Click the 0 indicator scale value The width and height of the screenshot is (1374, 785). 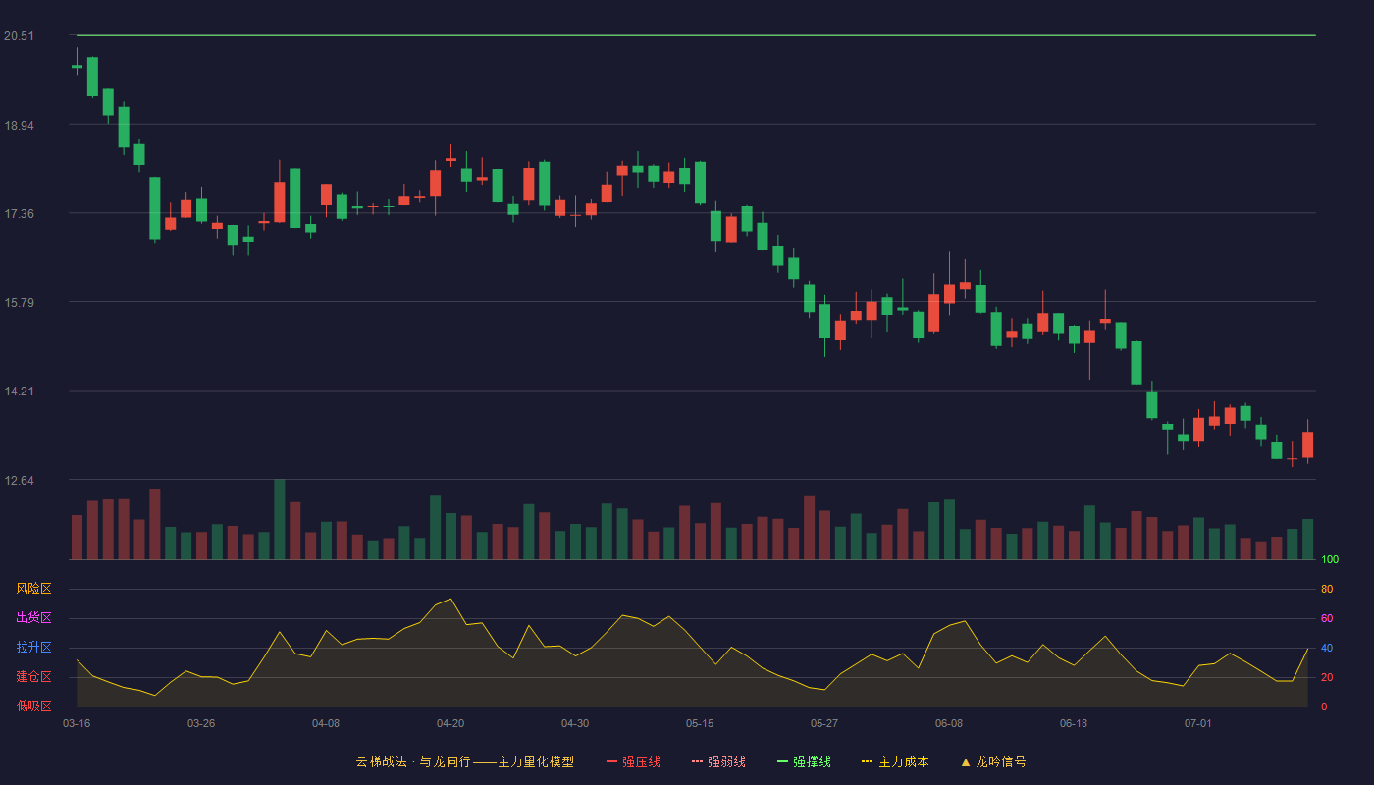[x=1324, y=706]
